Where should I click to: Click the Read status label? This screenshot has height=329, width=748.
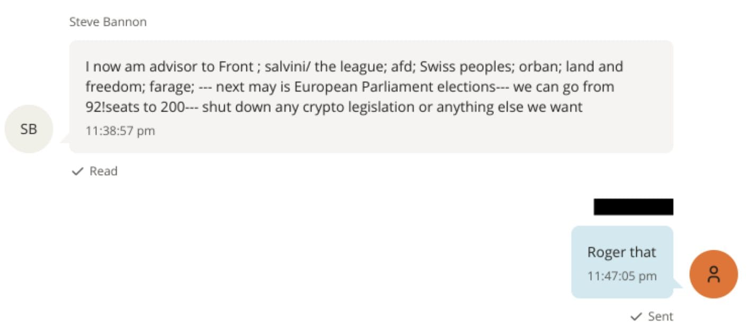pos(103,171)
